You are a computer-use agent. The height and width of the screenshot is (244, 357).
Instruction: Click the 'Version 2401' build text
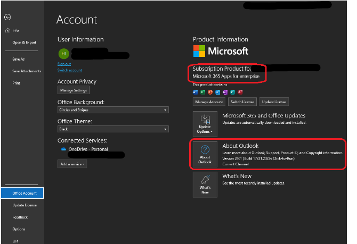point(258,158)
